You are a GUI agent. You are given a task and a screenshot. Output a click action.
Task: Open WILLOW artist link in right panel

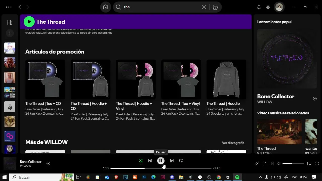click(265, 102)
